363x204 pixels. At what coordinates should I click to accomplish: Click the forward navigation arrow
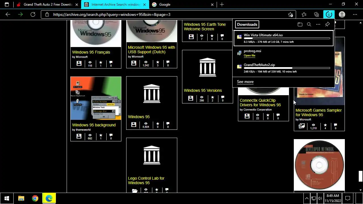coord(20,14)
